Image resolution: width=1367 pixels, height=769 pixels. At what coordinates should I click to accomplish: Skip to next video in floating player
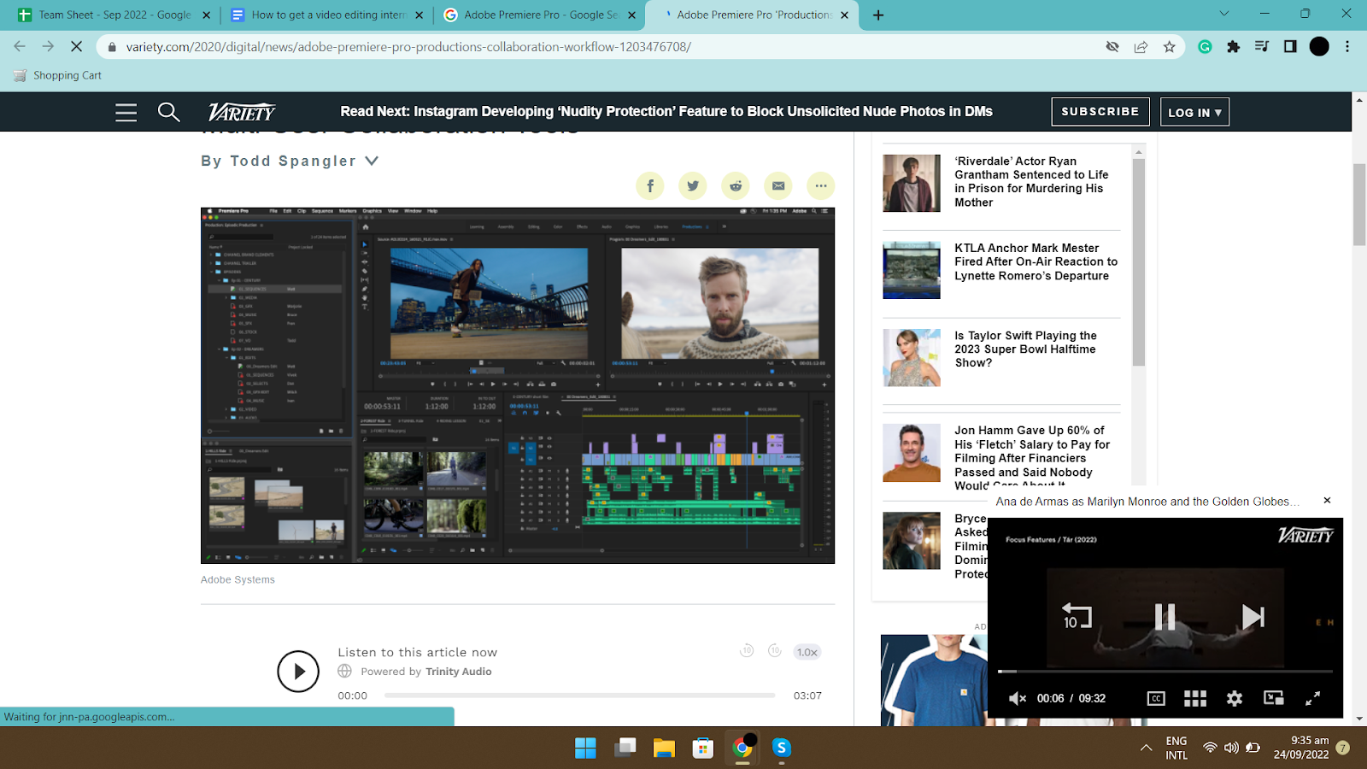tap(1253, 617)
